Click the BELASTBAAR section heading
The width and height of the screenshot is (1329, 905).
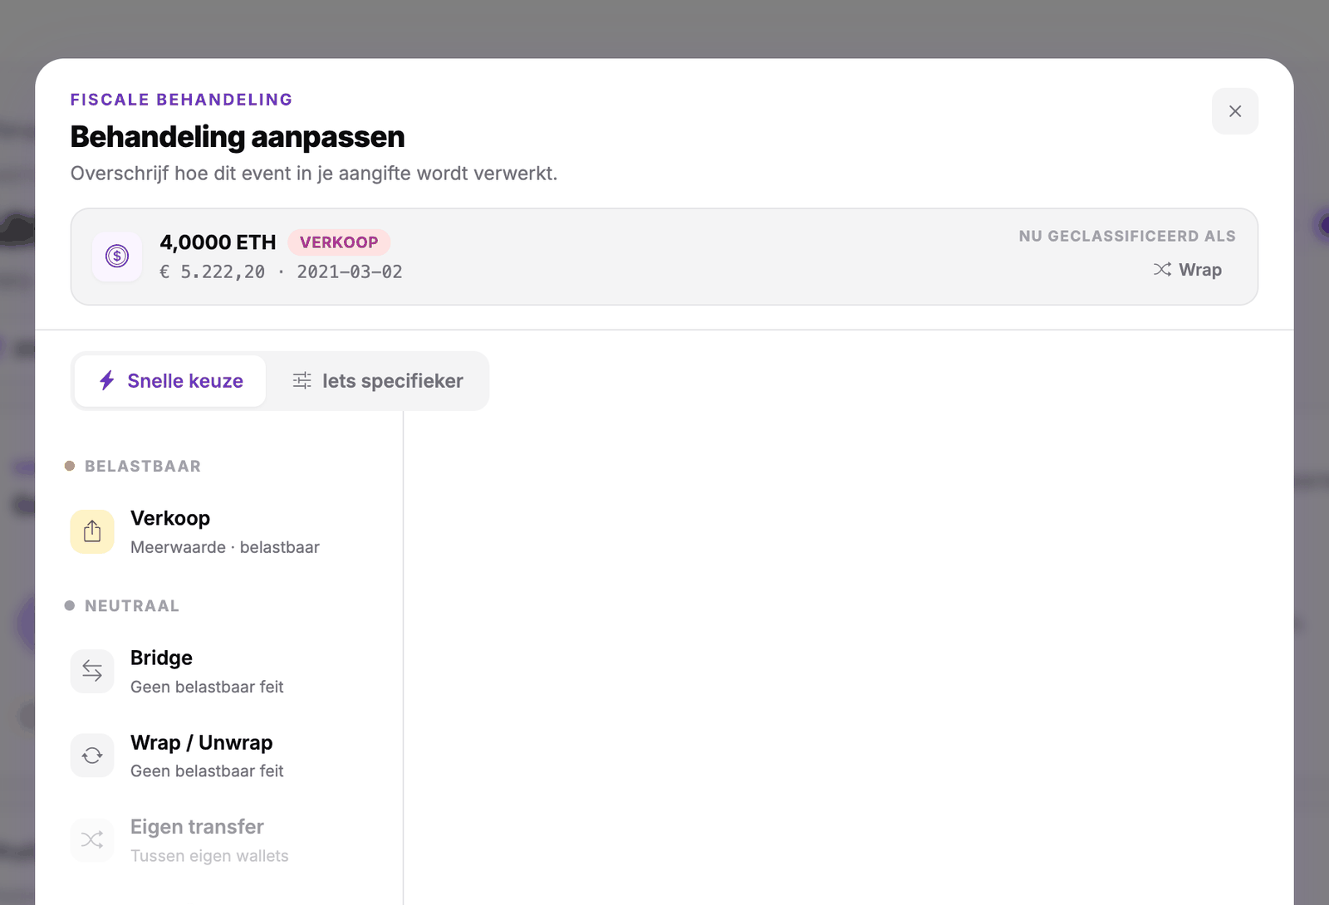143,466
